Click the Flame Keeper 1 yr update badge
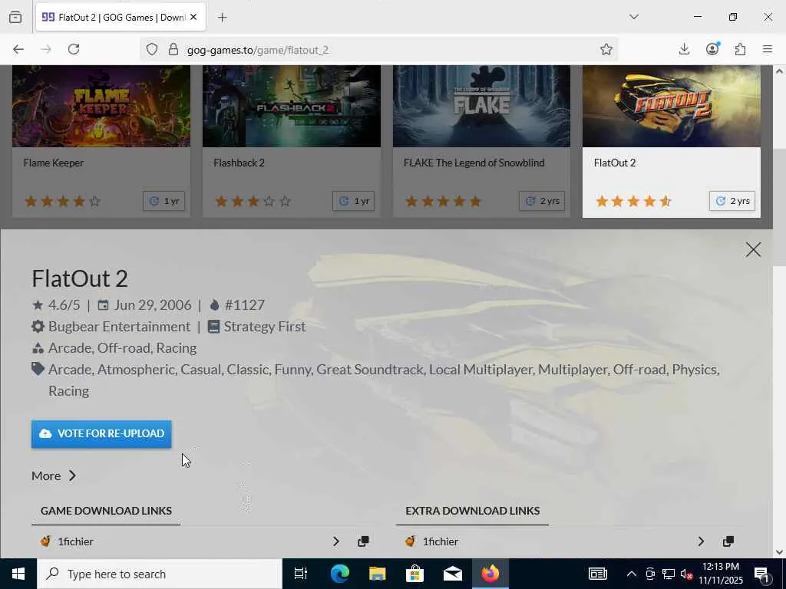Viewport: 786px width, 589px height. click(x=164, y=201)
